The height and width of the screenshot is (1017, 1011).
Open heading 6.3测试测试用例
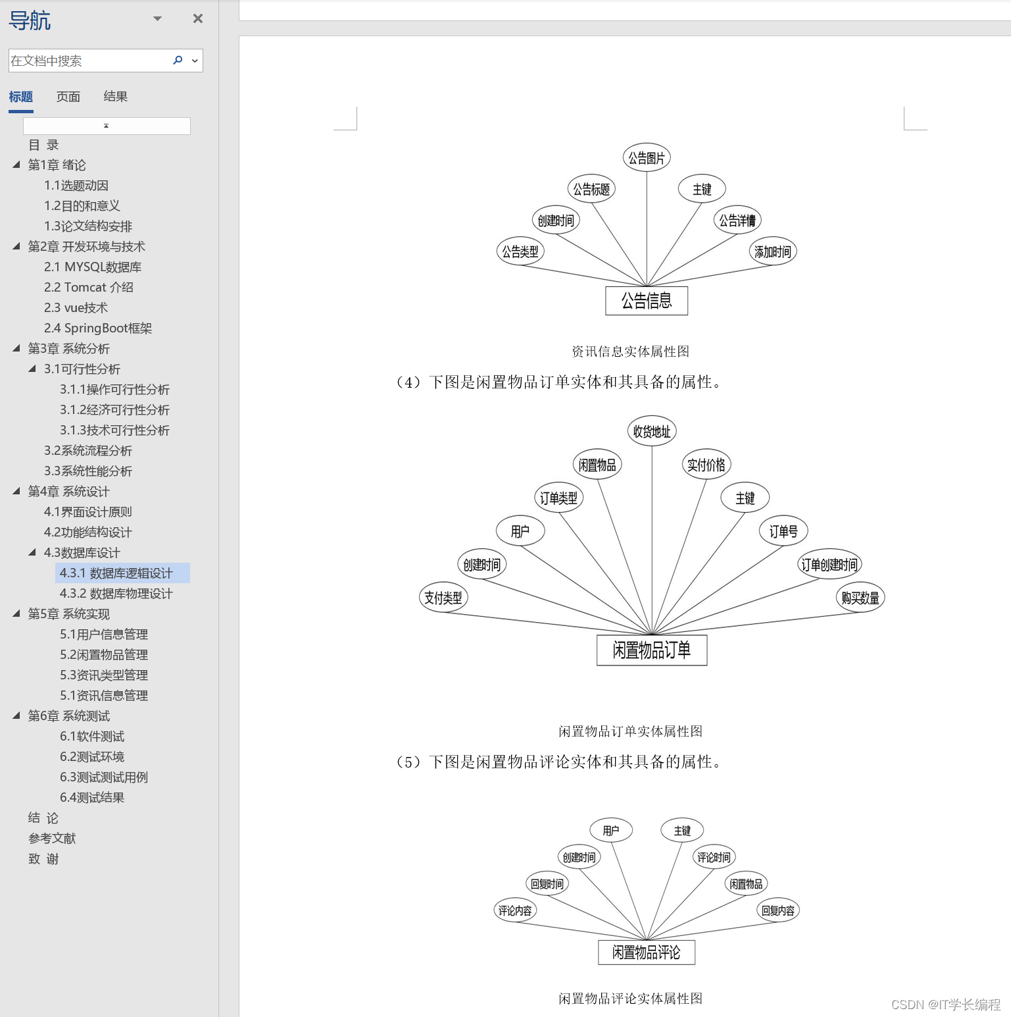pyautogui.click(x=104, y=777)
